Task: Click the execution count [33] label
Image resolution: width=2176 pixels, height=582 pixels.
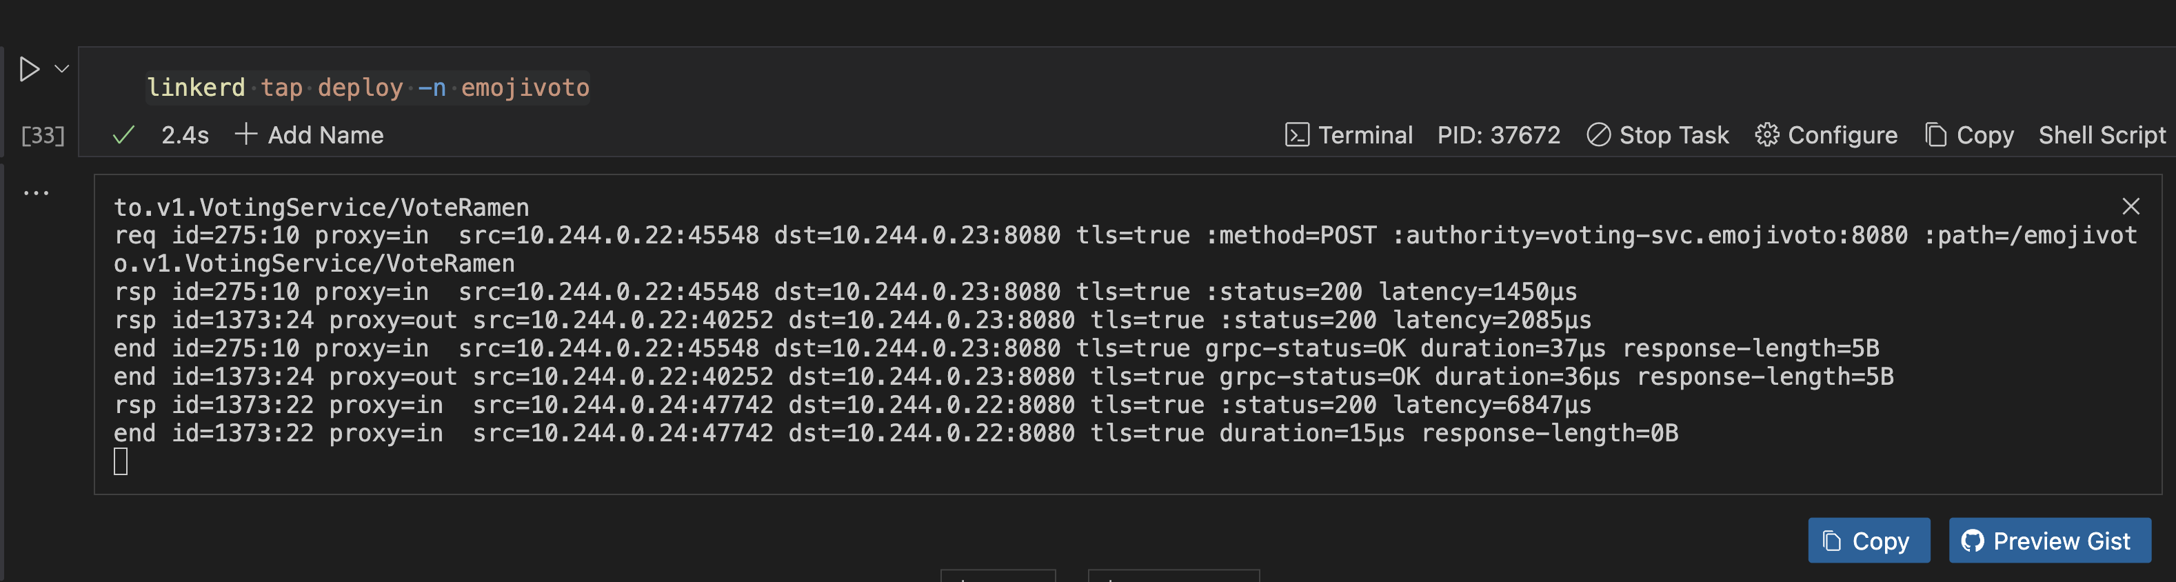Action: [42, 135]
